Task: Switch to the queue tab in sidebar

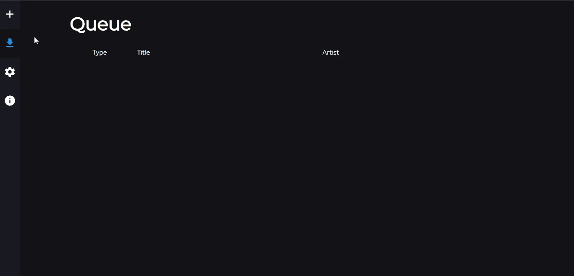Action: pos(10,43)
